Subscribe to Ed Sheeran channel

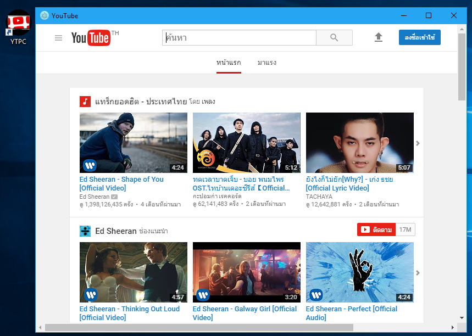point(376,229)
